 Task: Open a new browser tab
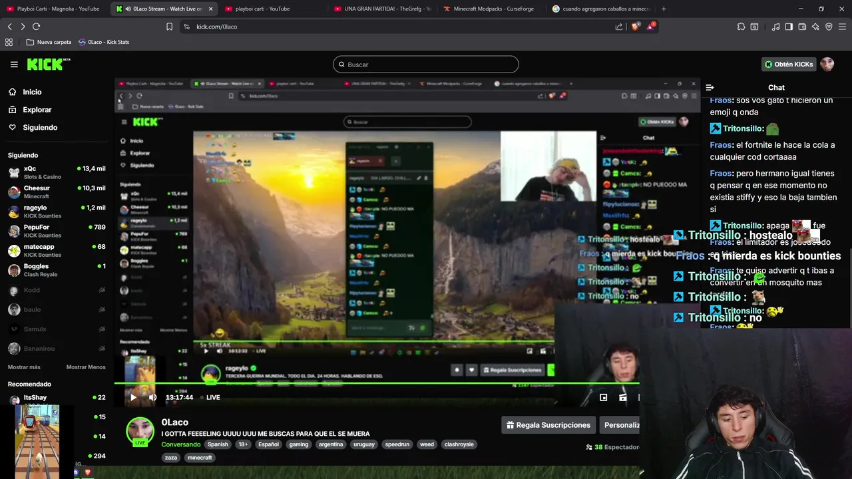(x=664, y=9)
